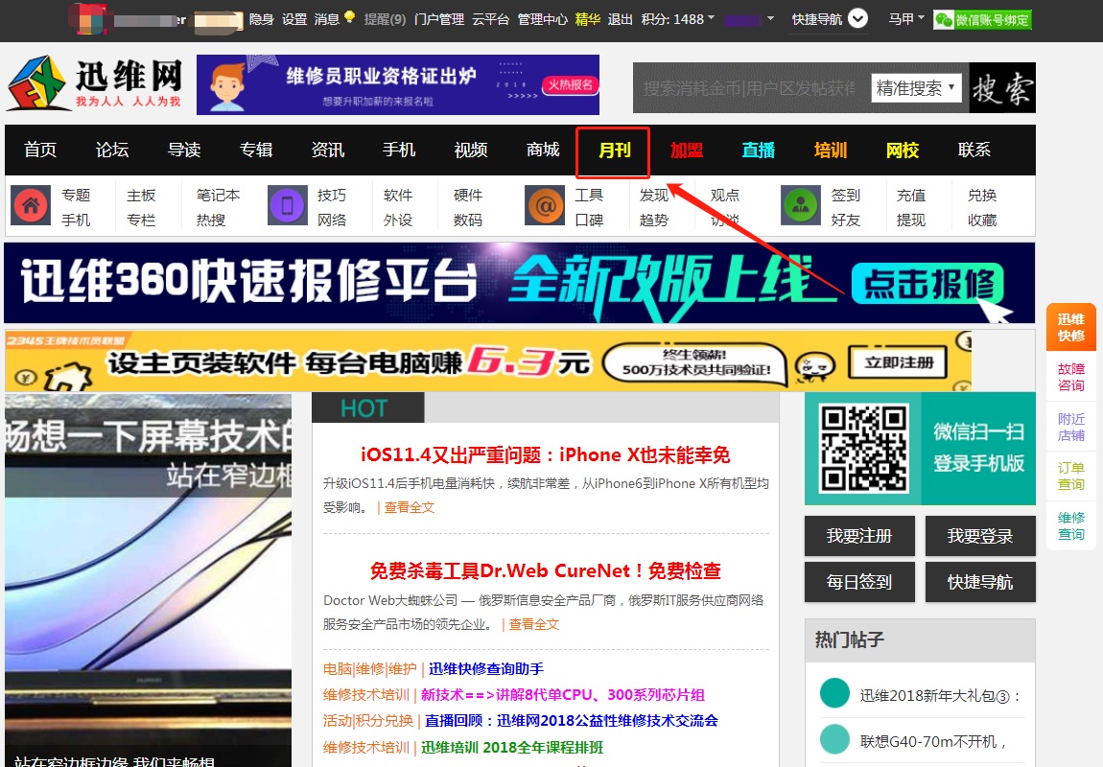Image resolution: width=1103 pixels, height=767 pixels.
Task: Click 立即注册 on the yellow banner
Action: 899,362
